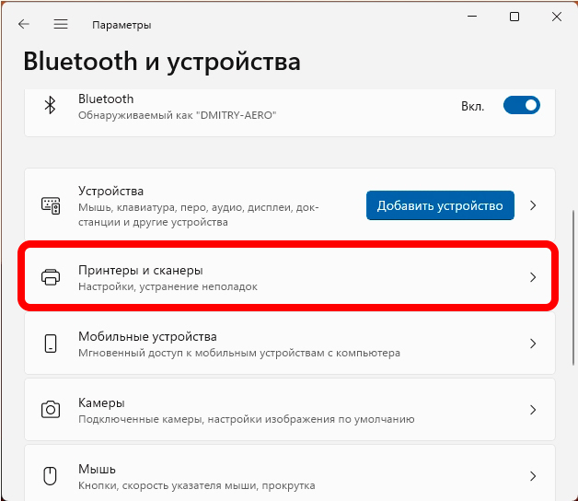Close the Параметры window

pyautogui.click(x=557, y=17)
